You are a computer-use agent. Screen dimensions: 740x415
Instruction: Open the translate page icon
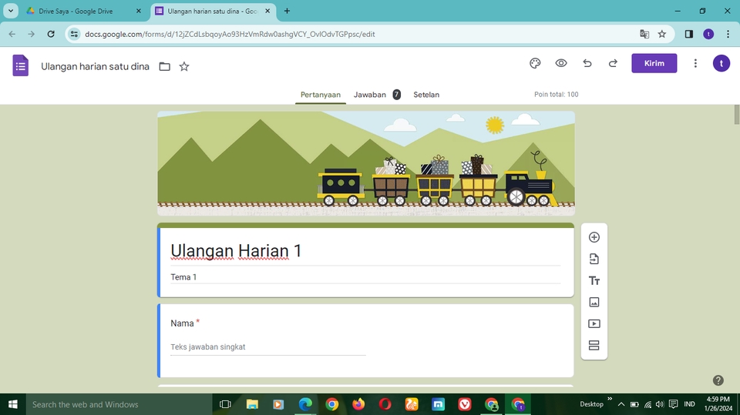[x=644, y=34]
